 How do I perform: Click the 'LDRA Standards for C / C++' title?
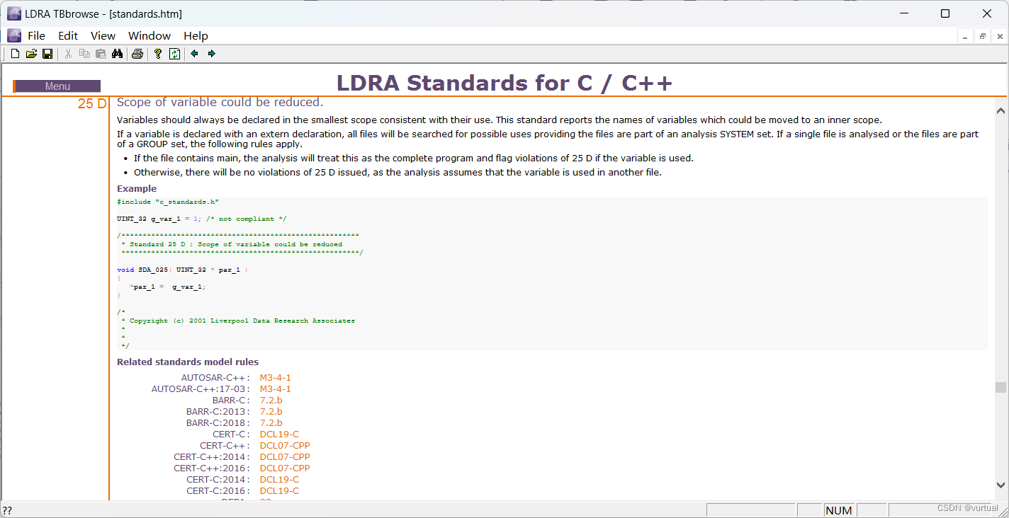(x=504, y=83)
